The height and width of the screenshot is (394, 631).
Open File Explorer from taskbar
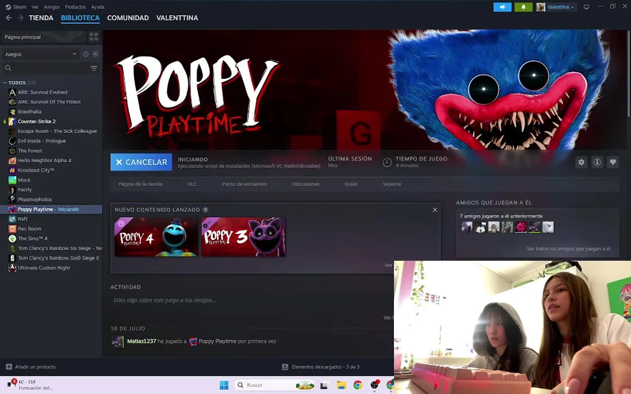(x=341, y=385)
